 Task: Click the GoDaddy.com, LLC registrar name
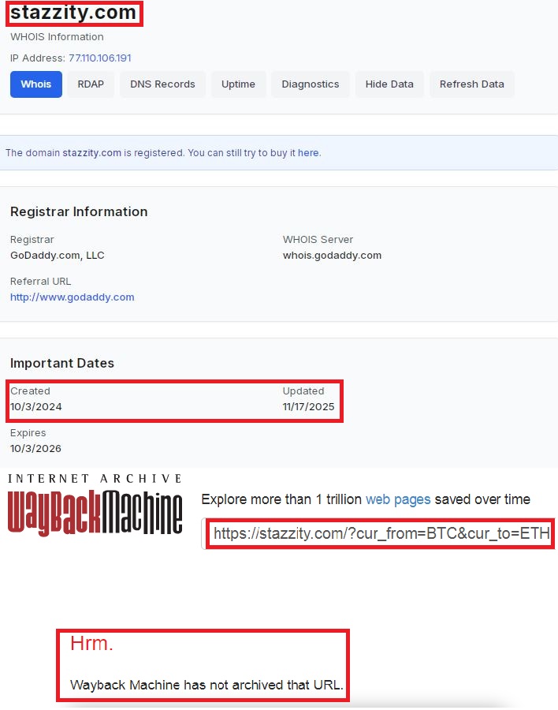coord(58,256)
